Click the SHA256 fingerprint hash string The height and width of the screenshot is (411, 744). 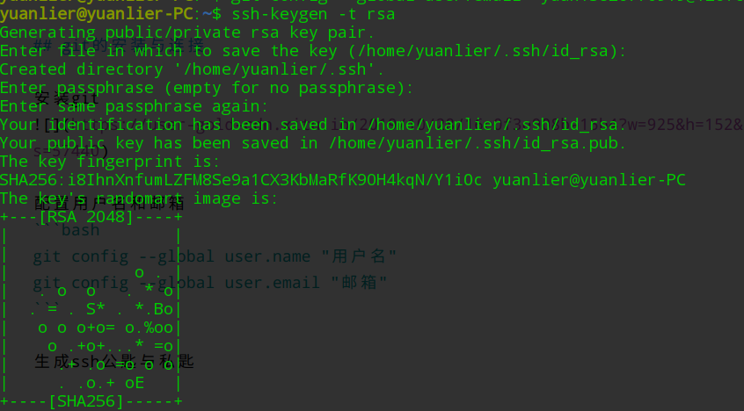point(241,180)
